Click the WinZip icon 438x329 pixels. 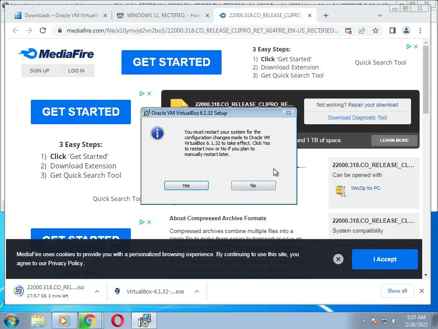coord(340,191)
